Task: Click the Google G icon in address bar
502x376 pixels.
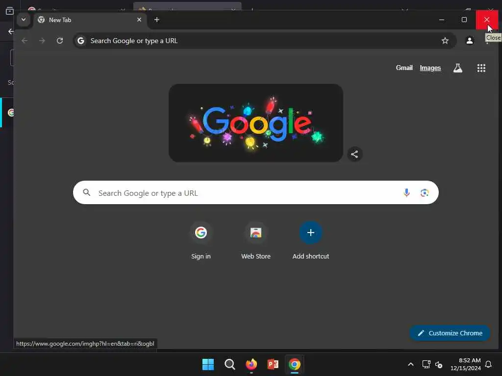Action: 81,41
